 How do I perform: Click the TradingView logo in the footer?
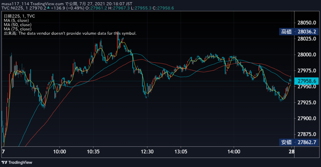coord(17,163)
